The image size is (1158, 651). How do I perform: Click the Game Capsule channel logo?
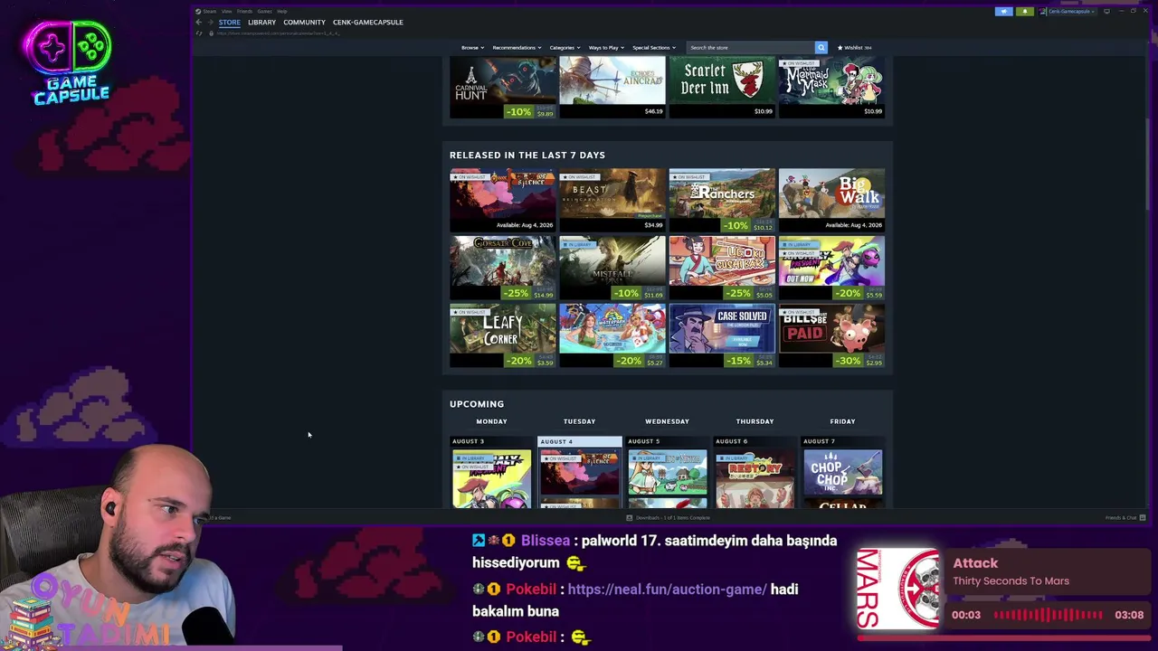(x=71, y=61)
